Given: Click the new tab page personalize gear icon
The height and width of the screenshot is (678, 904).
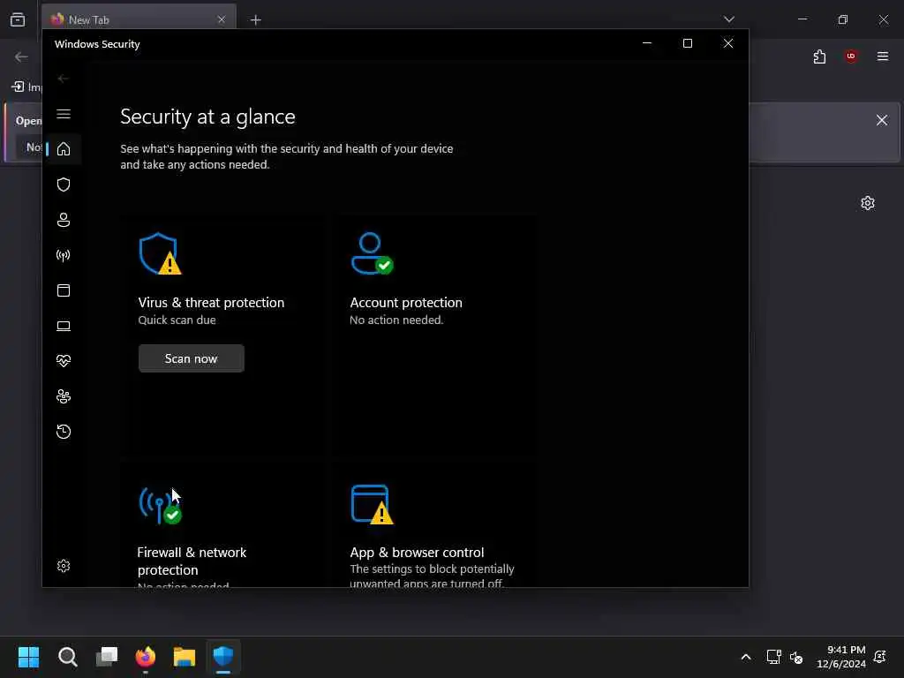Looking at the screenshot, I should tap(868, 203).
